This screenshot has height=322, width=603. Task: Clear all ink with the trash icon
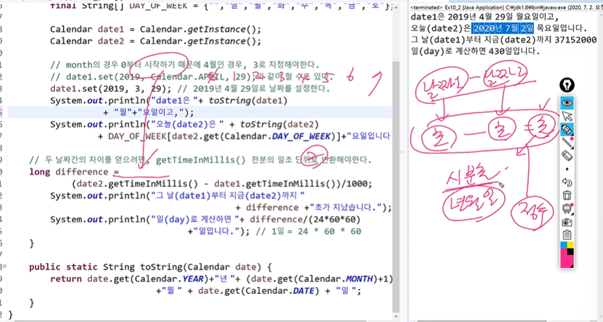click(x=567, y=195)
